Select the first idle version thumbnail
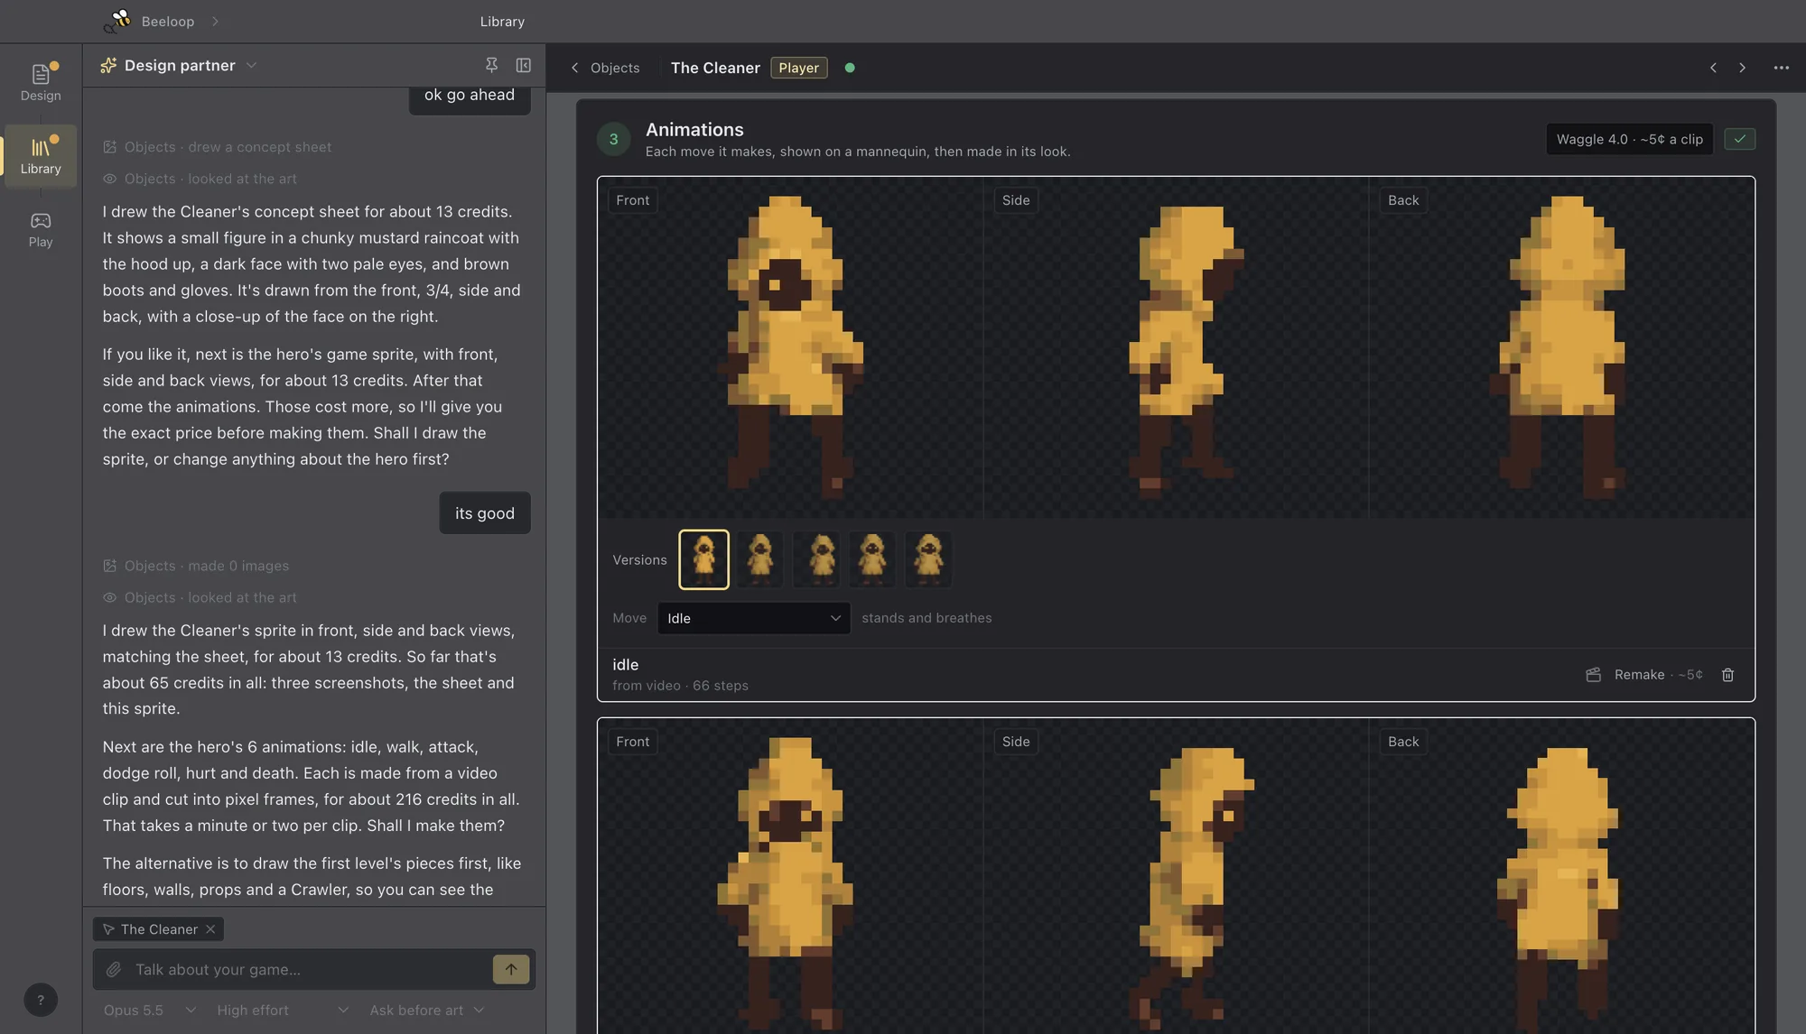The image size is (1806, 1034). pyautogui.click(x=703, y=559)
